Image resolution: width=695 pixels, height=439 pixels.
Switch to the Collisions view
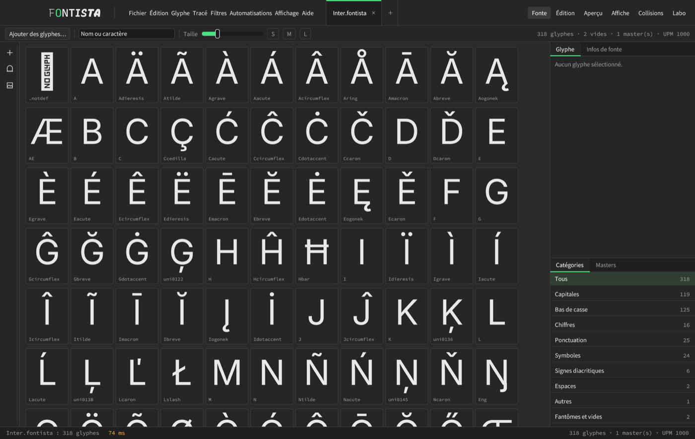(651, 13)
